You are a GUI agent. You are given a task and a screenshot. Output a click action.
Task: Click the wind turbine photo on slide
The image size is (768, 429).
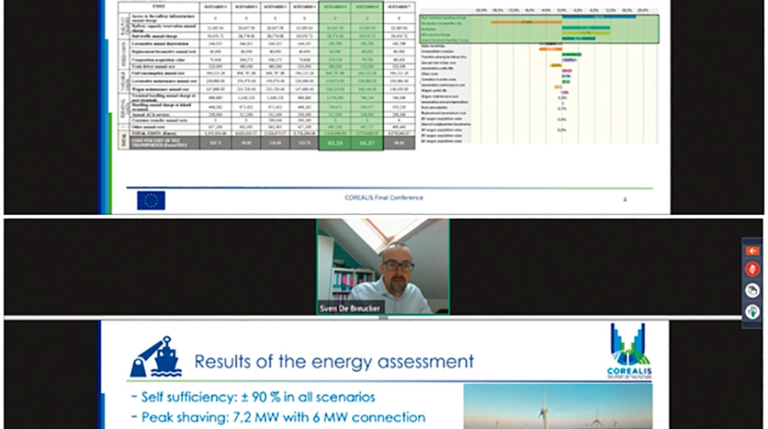pos(557,407)
